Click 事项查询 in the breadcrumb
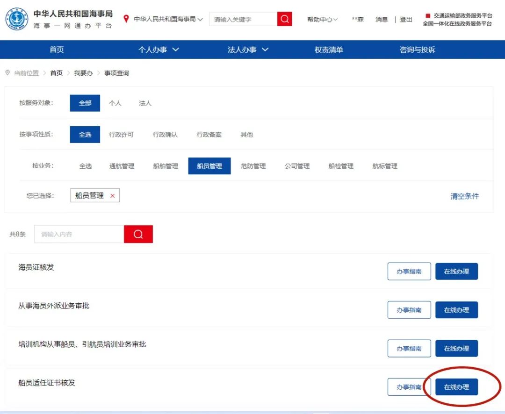Viewport: 505px width, 414px height. 116,73
